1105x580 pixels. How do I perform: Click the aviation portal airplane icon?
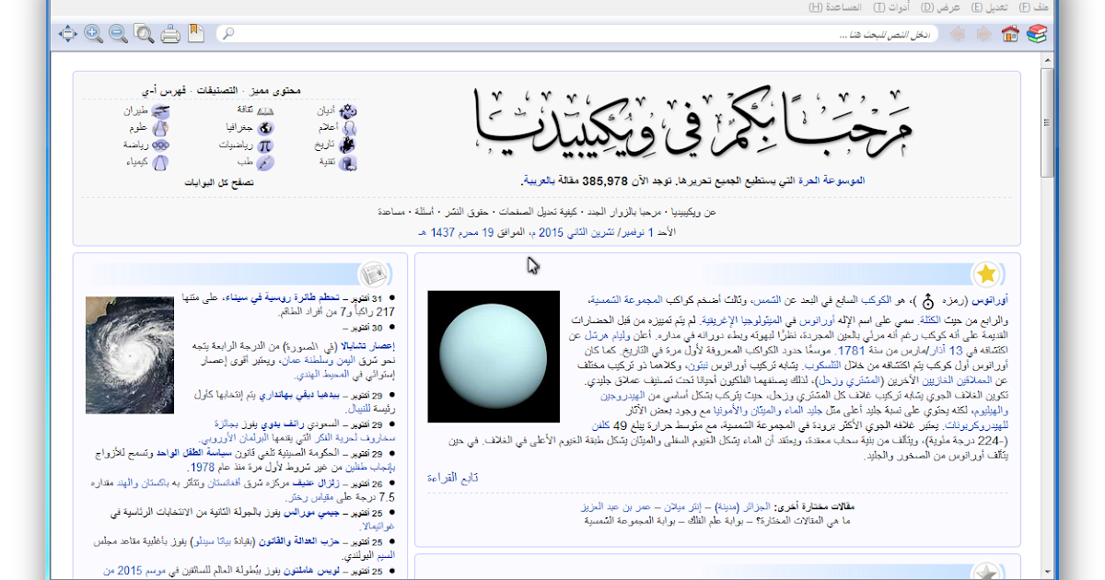point(161,110)
